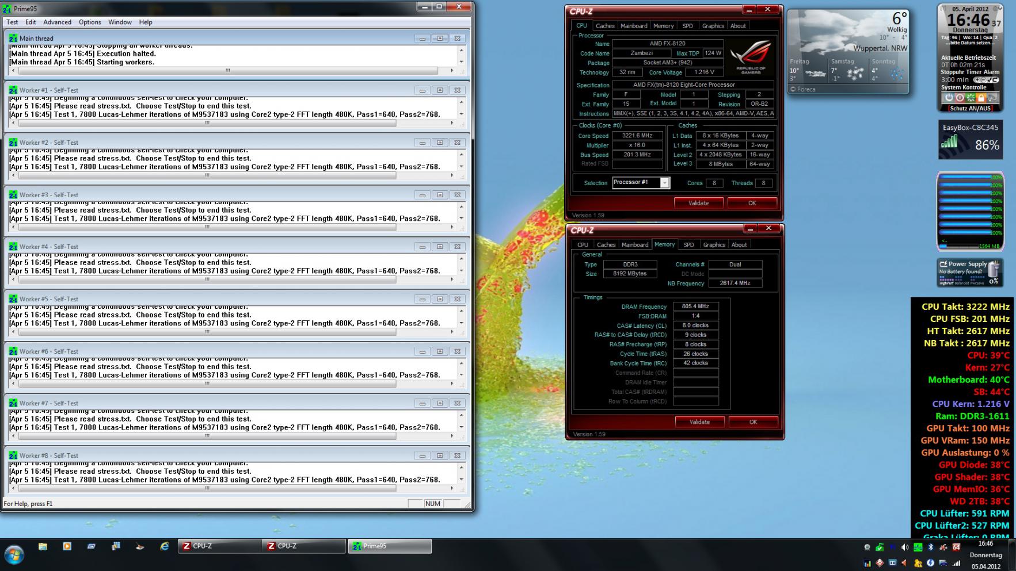Click the blue lightning bolt tray icon

click(930, 563)
